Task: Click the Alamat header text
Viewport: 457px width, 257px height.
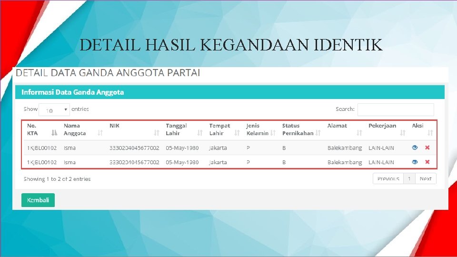Action: point(337,126)
